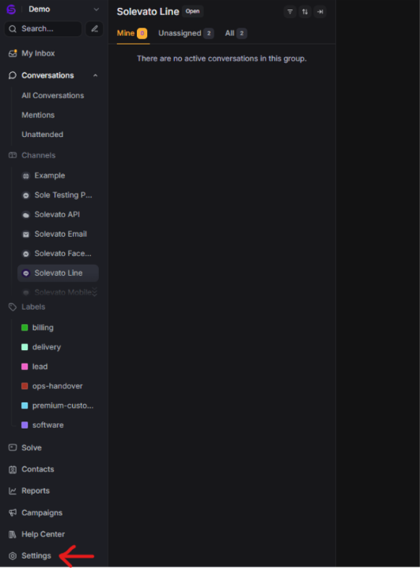
Task: Expand the Demo account dropdown
Action: [96, 9]
